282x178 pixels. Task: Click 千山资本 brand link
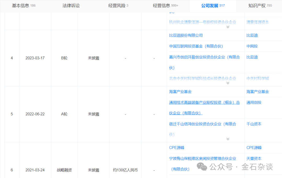(254, 124)
